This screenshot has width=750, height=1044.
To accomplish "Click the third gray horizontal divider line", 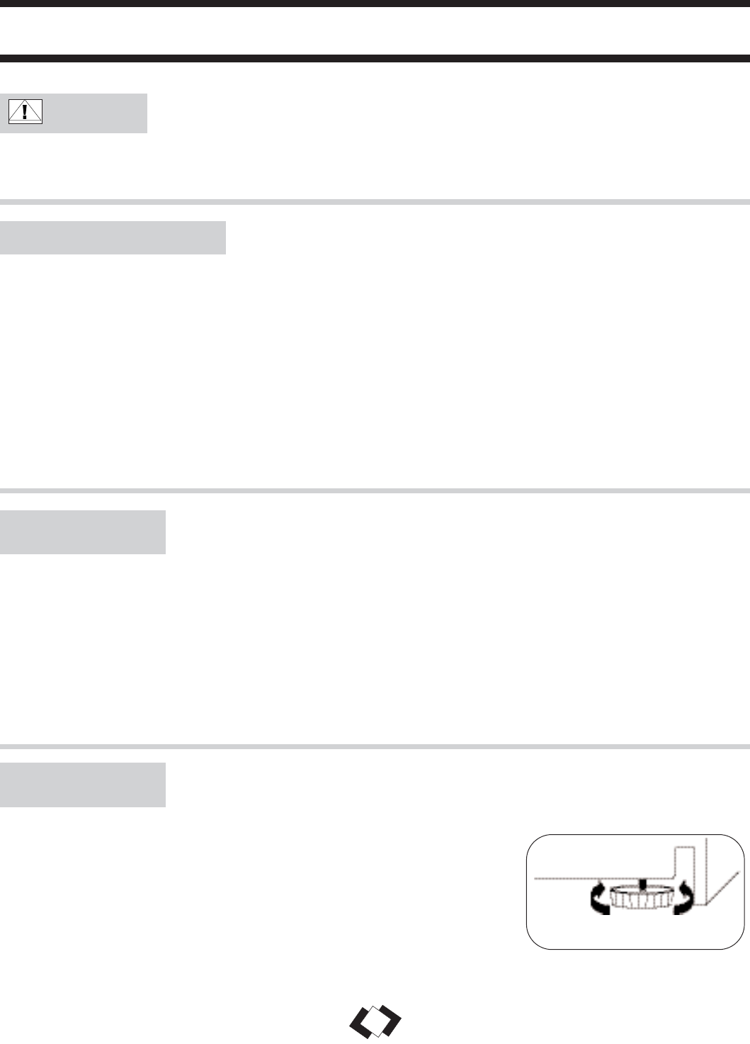I will [x=375, y=746].
